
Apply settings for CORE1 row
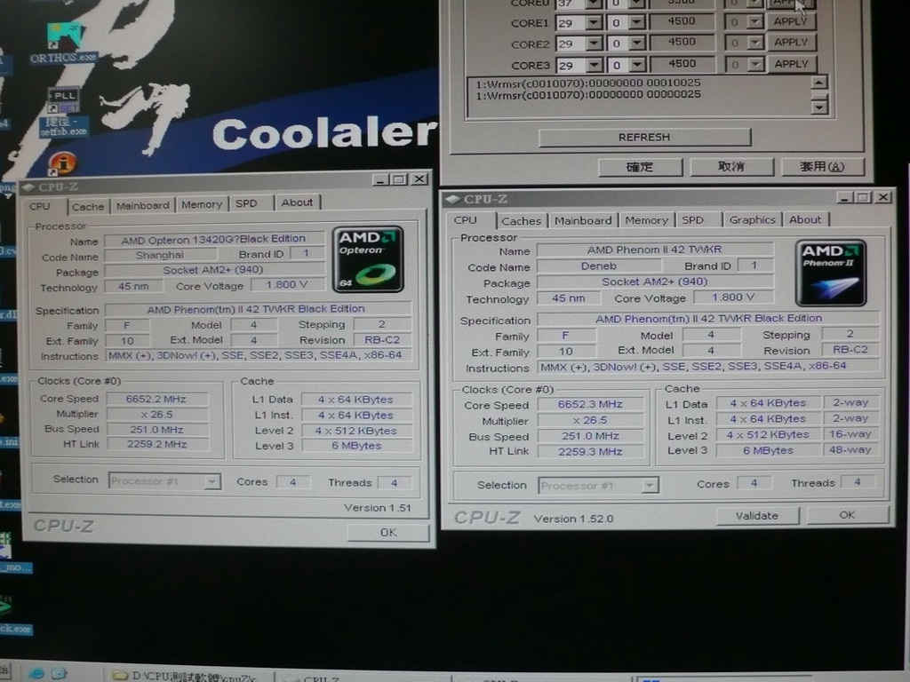790,21
